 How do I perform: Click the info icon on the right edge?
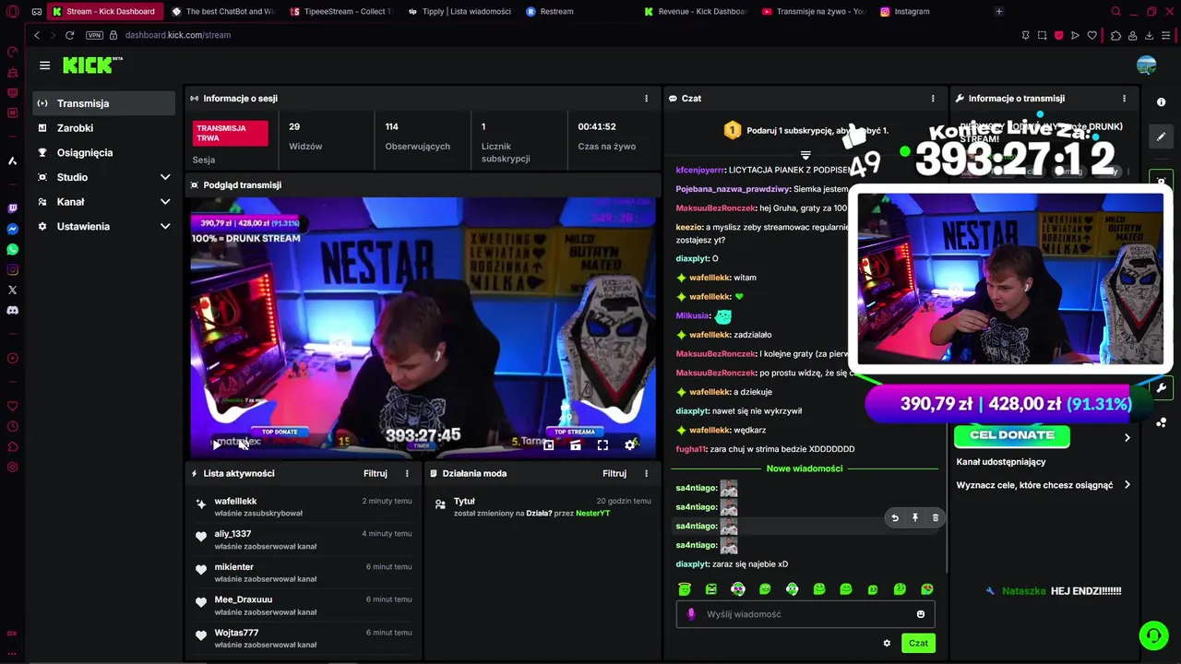tap(1162, 102)
